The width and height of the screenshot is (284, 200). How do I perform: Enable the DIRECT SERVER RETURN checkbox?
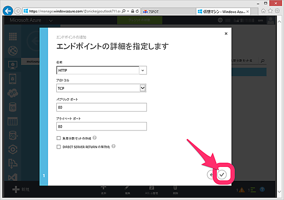(58, 147)
